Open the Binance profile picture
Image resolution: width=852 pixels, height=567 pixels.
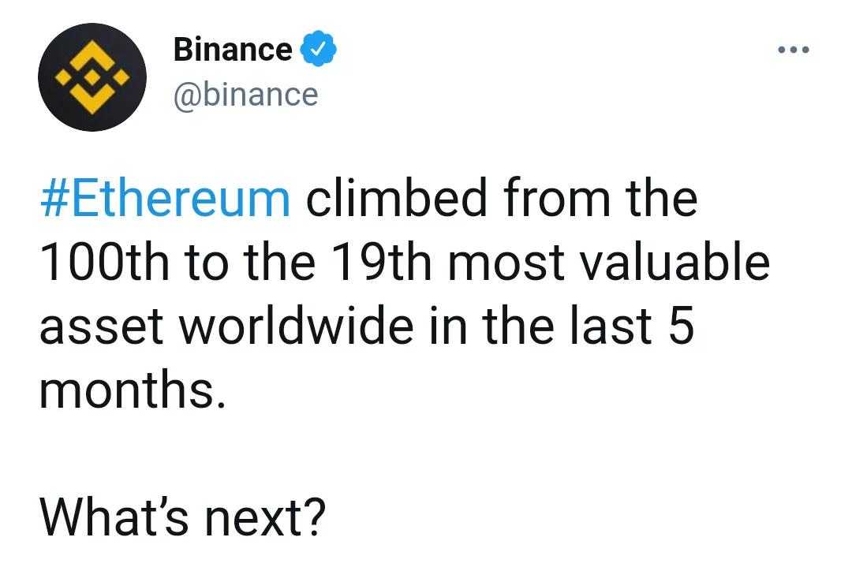92,77
